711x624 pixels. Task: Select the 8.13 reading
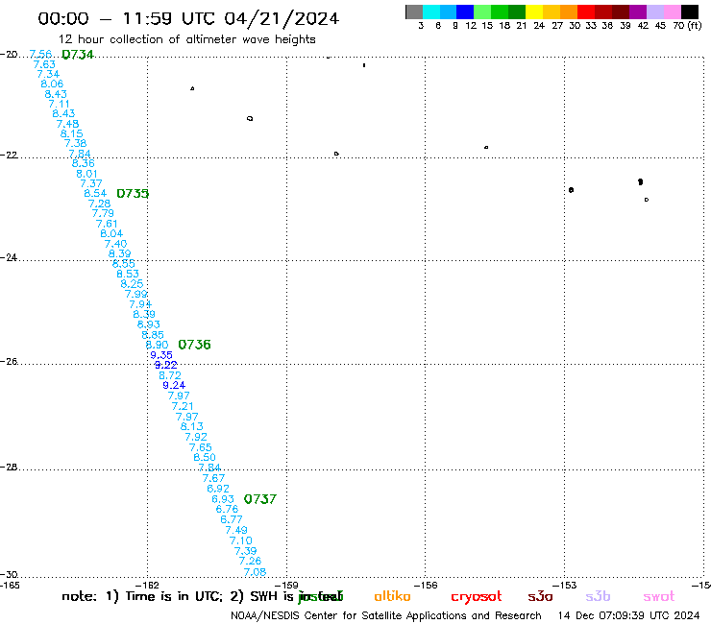point(192,426)
